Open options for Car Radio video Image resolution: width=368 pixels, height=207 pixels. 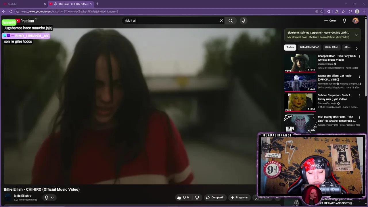point(360,76)
